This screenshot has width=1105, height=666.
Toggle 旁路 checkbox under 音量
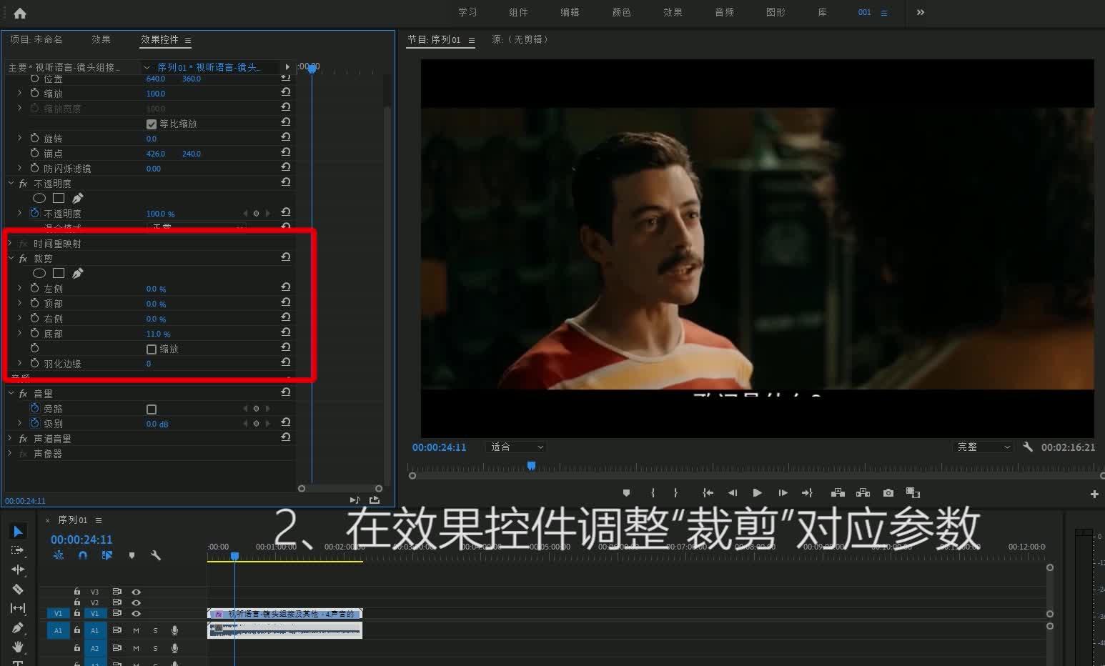pos(152,409)
